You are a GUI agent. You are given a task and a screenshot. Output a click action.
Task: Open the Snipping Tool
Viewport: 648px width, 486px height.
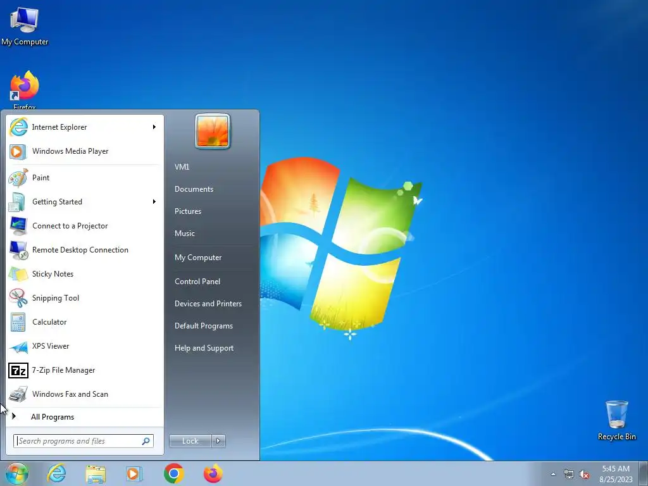click(x=84, y=298)
